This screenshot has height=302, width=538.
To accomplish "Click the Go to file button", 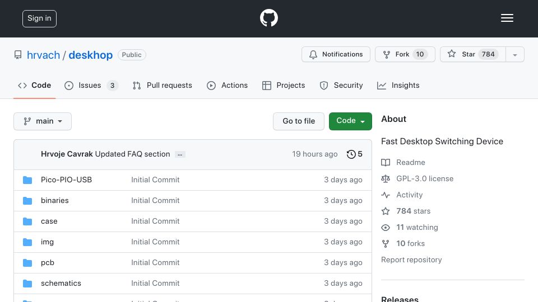I will [299, 121].
